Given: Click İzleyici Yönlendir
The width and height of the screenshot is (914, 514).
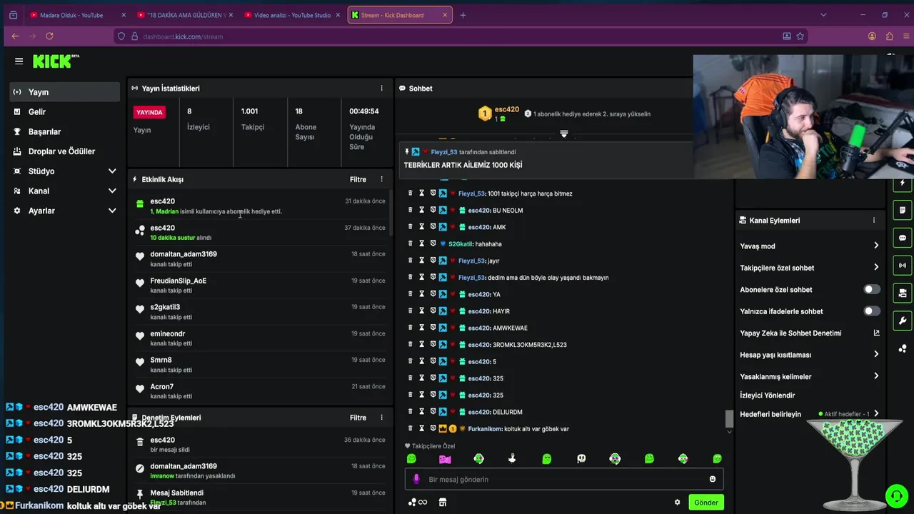Looking at the screenshot, I should click(768, 395).
